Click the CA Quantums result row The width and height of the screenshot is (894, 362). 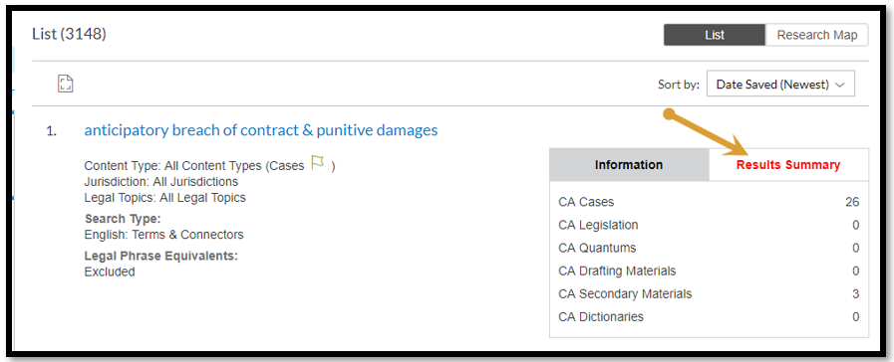click(709, 249)
